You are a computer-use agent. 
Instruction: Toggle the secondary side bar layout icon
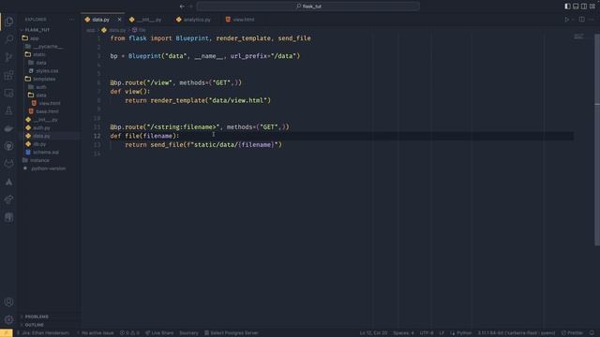tap(584, 7)
